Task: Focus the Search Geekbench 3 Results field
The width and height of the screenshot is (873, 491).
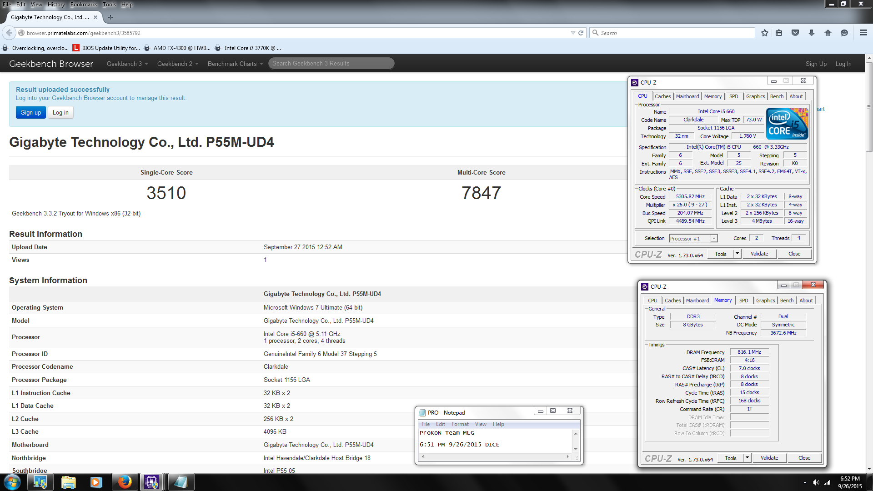Action: click(331, 63)
